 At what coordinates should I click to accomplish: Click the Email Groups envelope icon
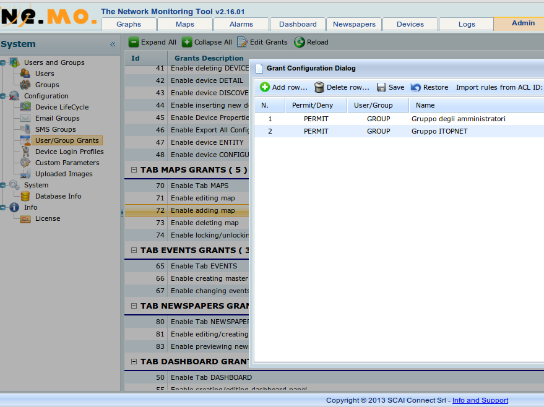point(25,118)
